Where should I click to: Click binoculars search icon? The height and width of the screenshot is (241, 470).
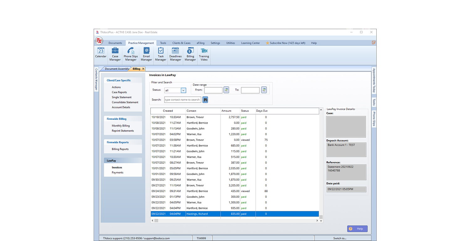click(205, 100)
